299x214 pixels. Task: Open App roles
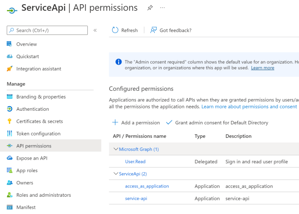coord(27,171)
